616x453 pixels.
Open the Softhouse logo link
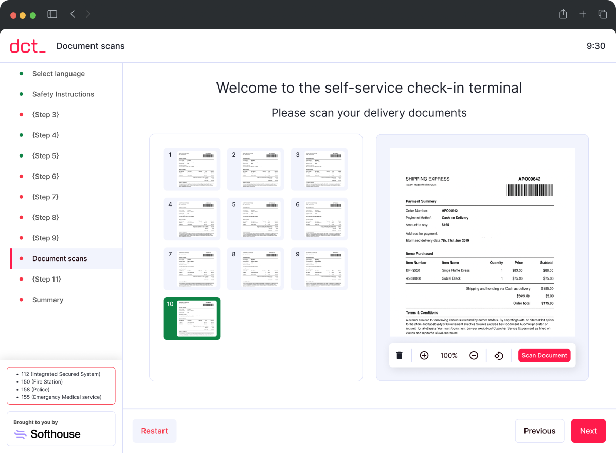(47, 434)
